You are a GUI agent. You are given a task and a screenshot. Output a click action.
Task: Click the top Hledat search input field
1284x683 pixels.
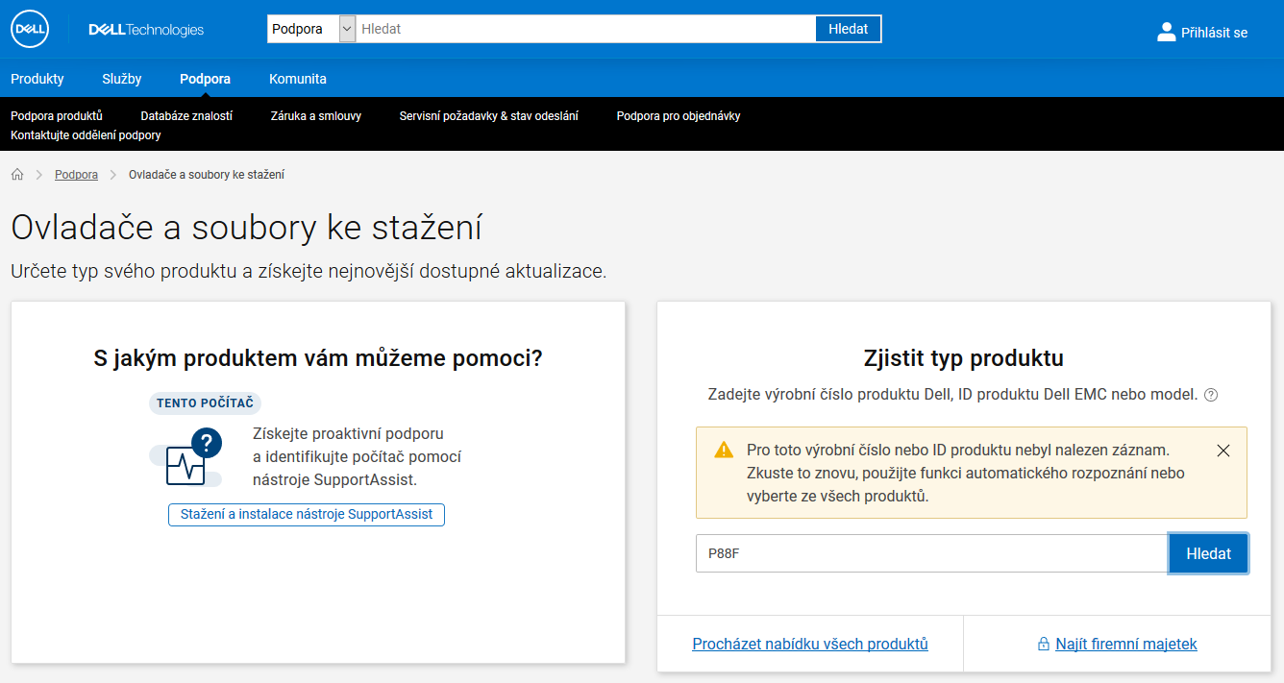coord(585,29)
